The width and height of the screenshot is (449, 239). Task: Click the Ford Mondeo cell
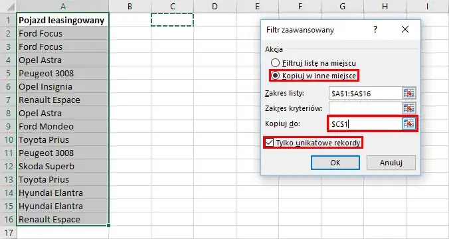(62, 127)
